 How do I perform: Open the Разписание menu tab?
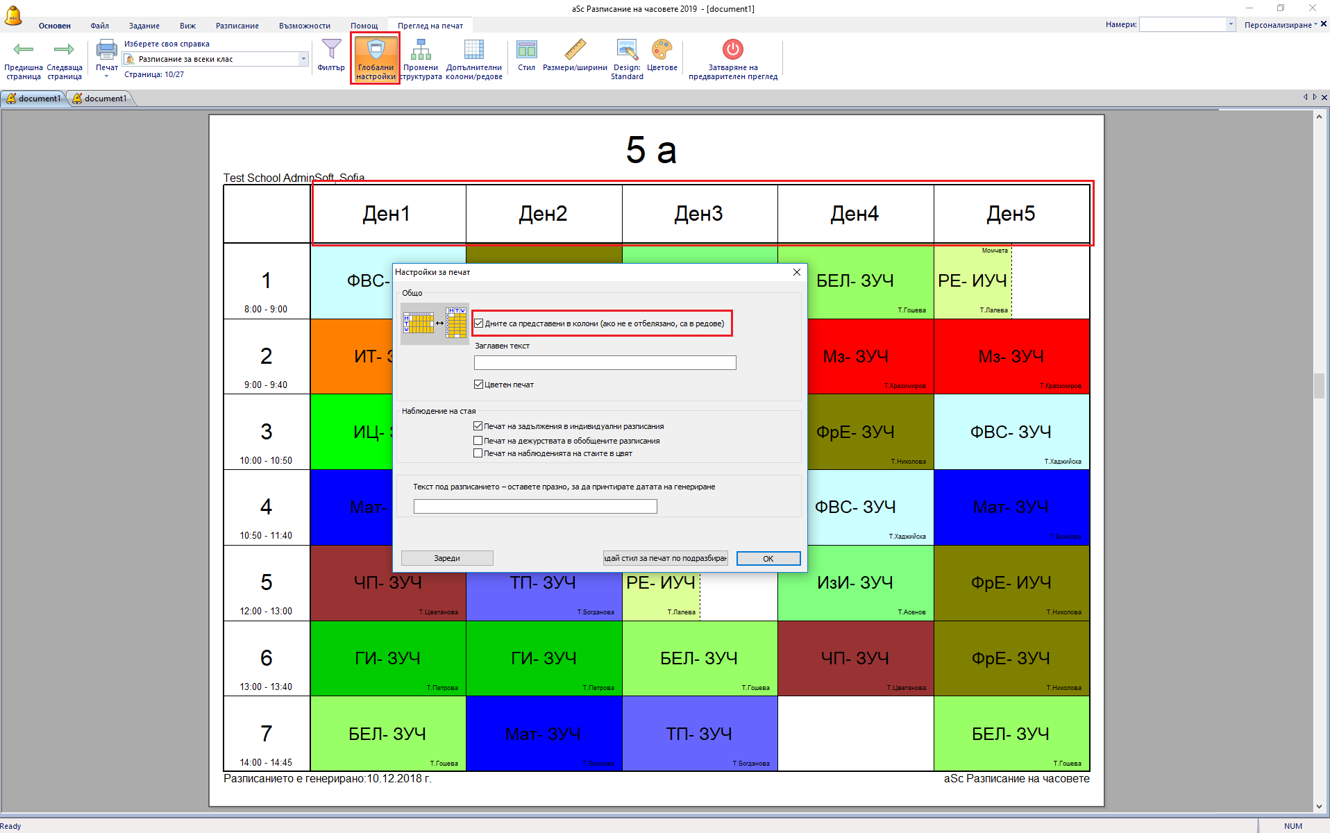(x=237, y=26)
